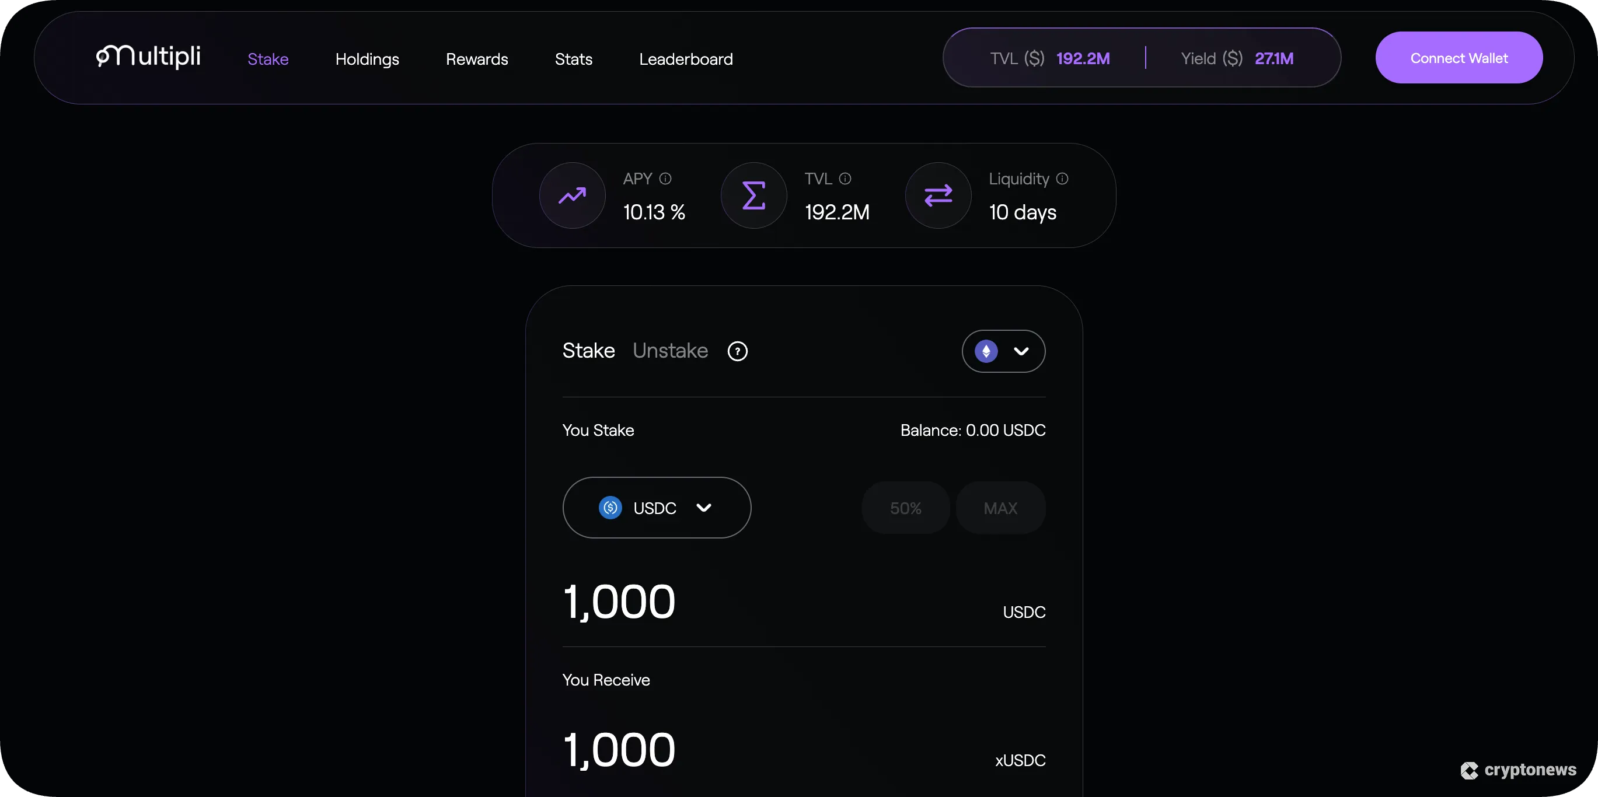The image size is (1598, 797).
Task: Open the chain chevron next to Ethereum icon
Action: (x=1022, y=351)
